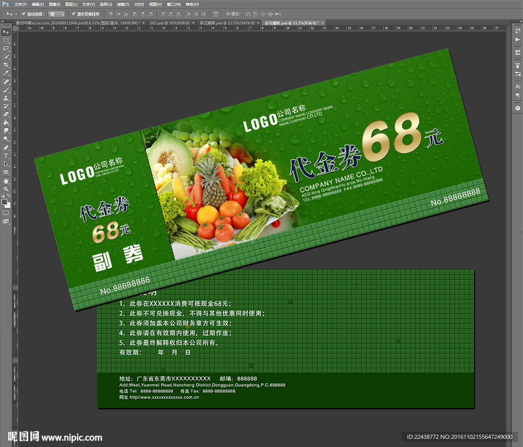Click the foreground color swatch
This screenshot has width=523, height=447.
[x=4, y=202]
